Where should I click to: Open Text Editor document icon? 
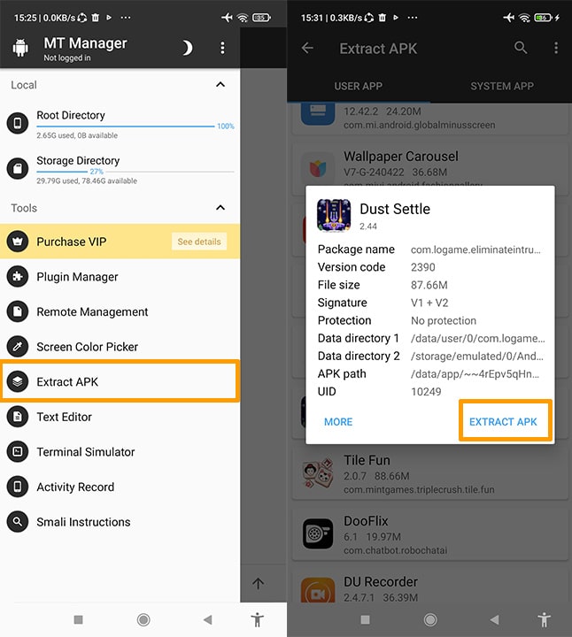pos(18,417)
